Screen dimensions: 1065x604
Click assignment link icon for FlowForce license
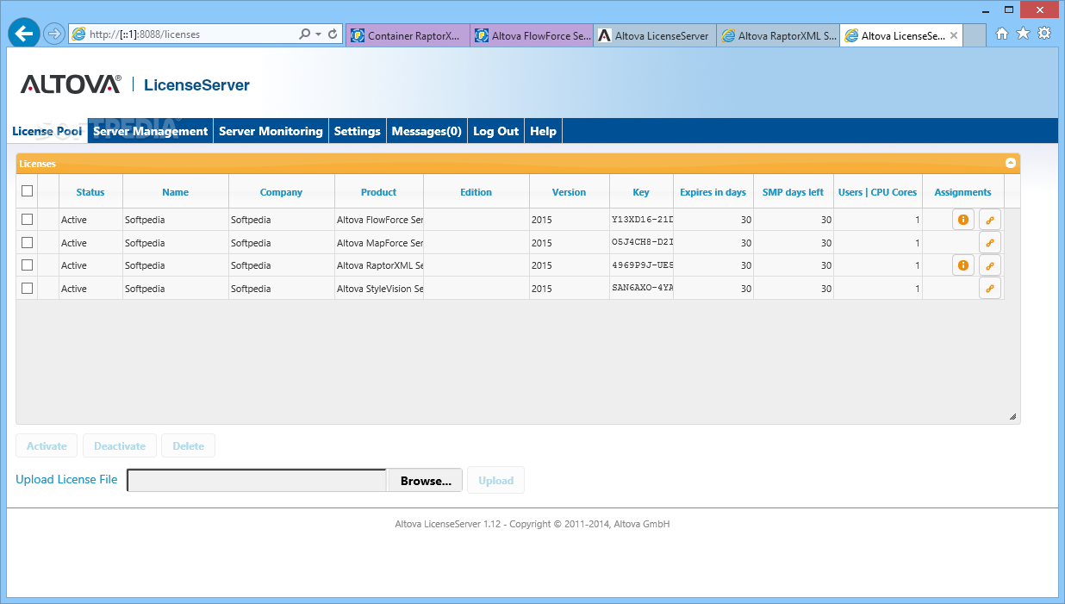point(990,220)
